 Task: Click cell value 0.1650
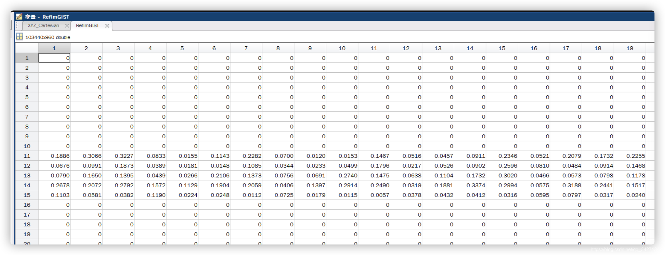[92, 175]
